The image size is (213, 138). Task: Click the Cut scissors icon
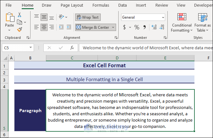(20, 15)
